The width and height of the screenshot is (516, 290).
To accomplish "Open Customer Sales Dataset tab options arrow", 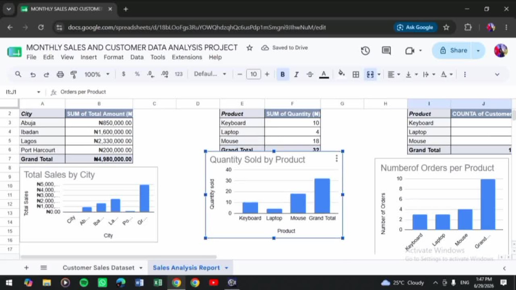I will 141,268.
